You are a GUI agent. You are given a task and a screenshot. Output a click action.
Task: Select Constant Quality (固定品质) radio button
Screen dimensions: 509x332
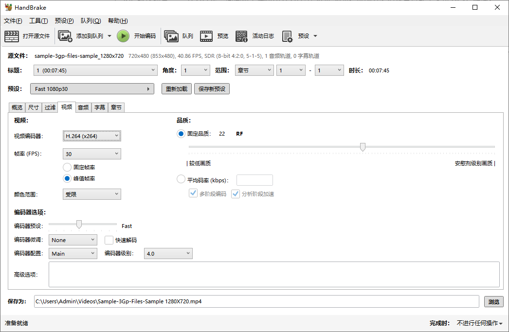point(181,134)
